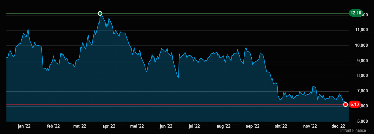Click the aug '22 date label
374x134 pixels.
click(223, 126)
